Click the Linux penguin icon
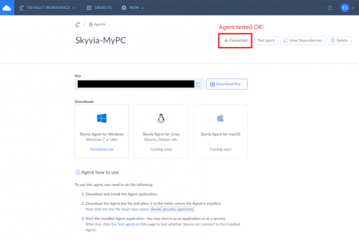359x240 pixels. point(161,118)
